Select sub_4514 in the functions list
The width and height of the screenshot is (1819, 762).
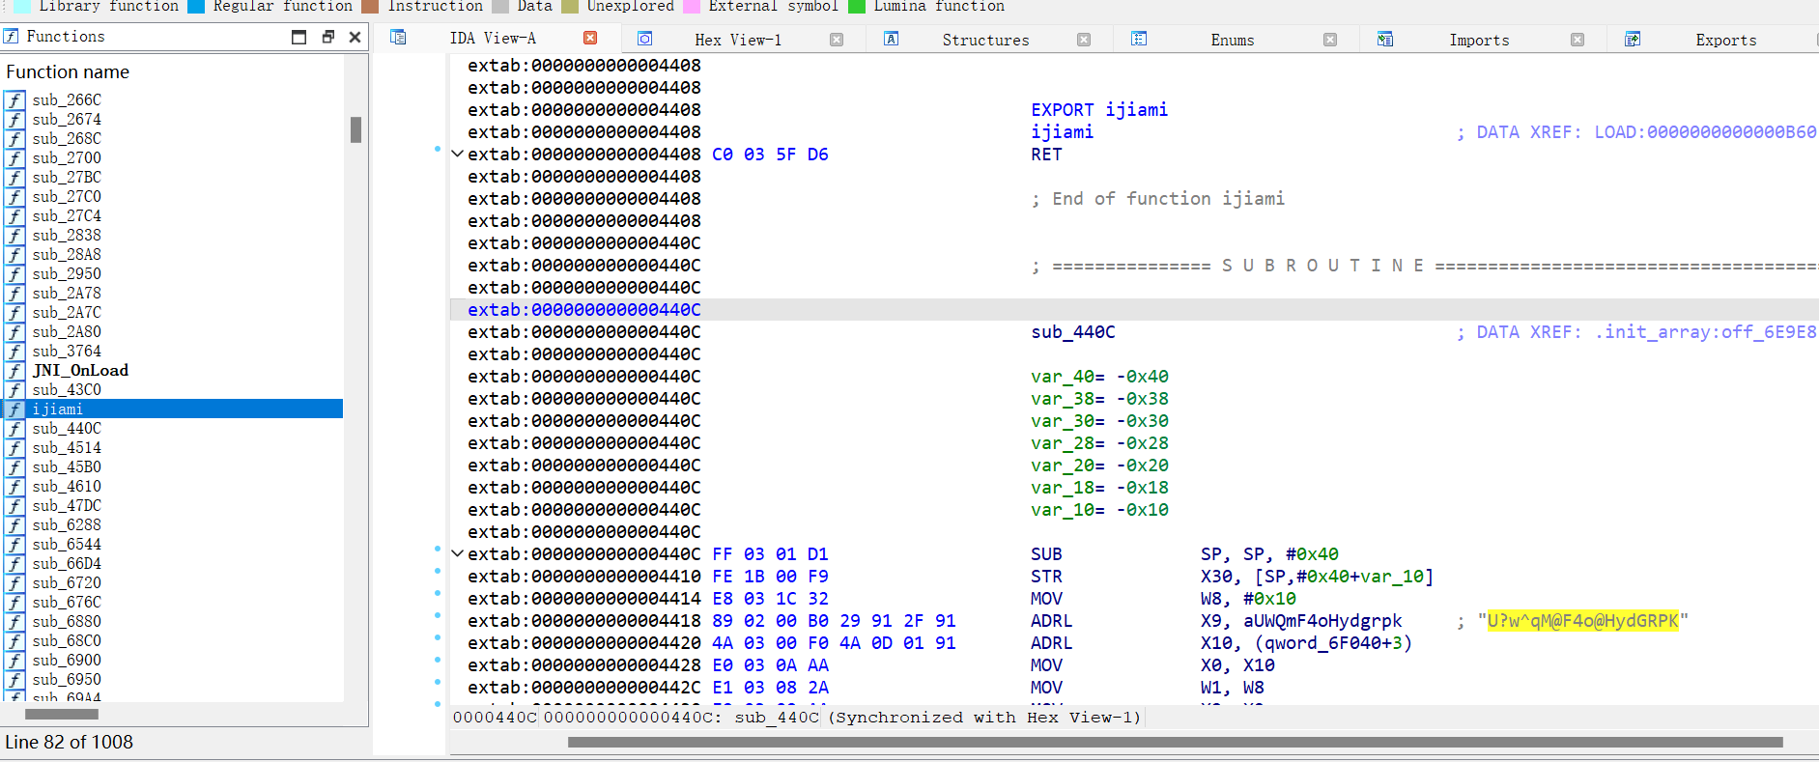point(67,448)
